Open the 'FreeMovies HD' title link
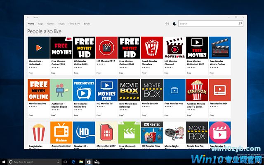Viewport: 264px width, 165px height. coord(218,104)
